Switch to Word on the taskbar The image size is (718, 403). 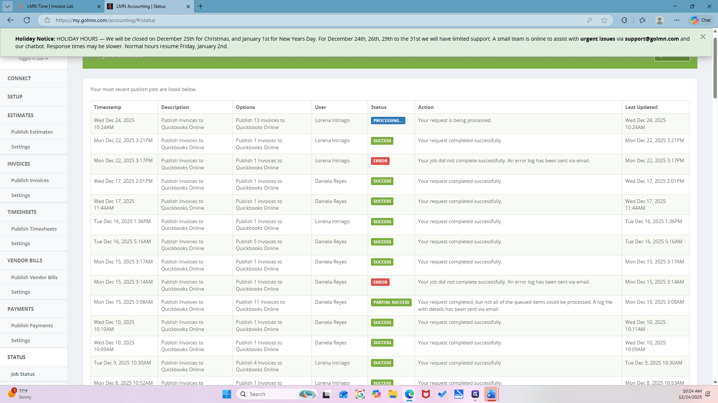(491, 394)
